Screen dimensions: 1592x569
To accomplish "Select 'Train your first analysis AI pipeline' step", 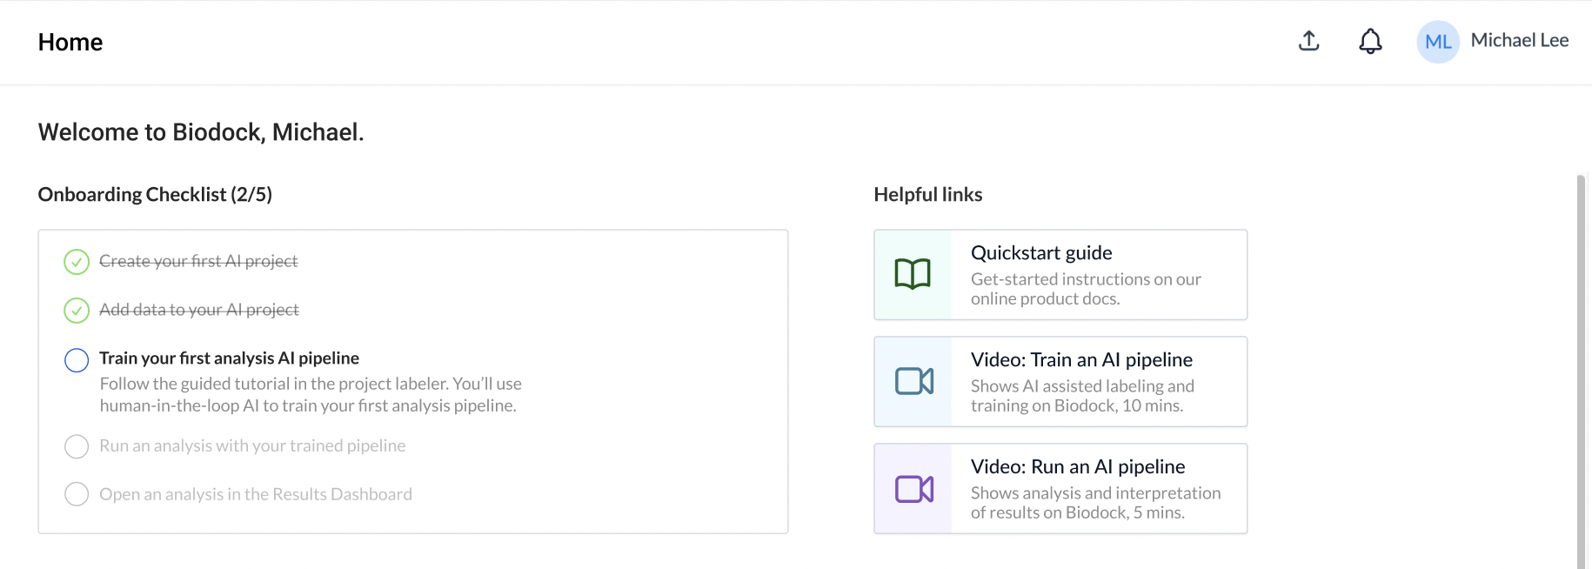I will [229, 358].
